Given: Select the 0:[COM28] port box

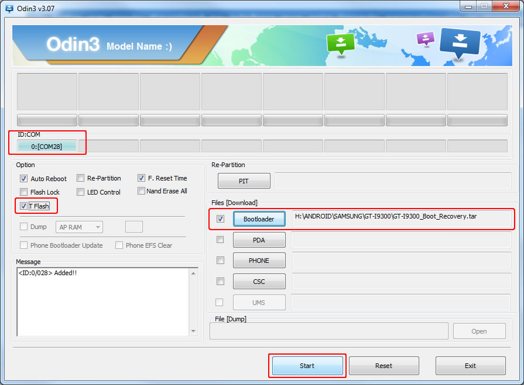Looking at the screenshot, I should [47, 146].
